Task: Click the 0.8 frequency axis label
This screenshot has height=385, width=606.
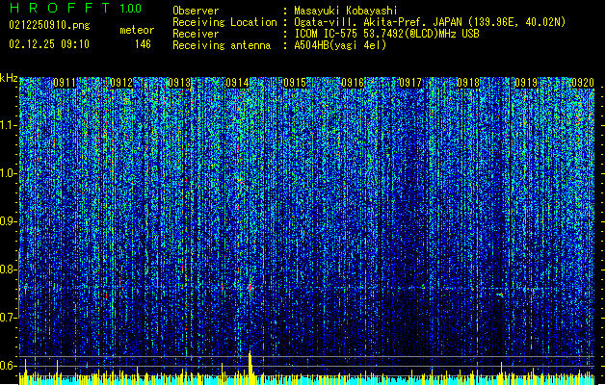Action: [9, 269]
